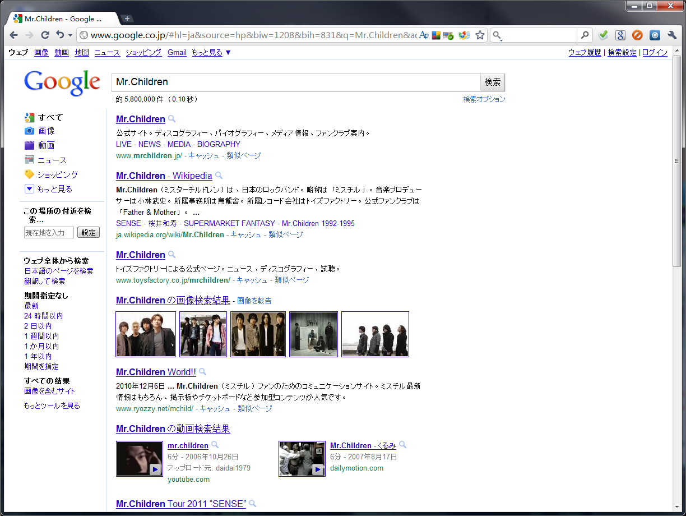Select ニュース in the top navigation bar

tap(107, 53)
